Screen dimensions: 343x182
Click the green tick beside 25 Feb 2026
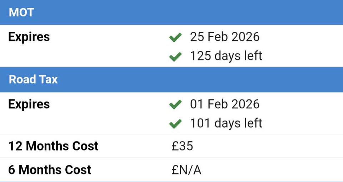[175, 37]
